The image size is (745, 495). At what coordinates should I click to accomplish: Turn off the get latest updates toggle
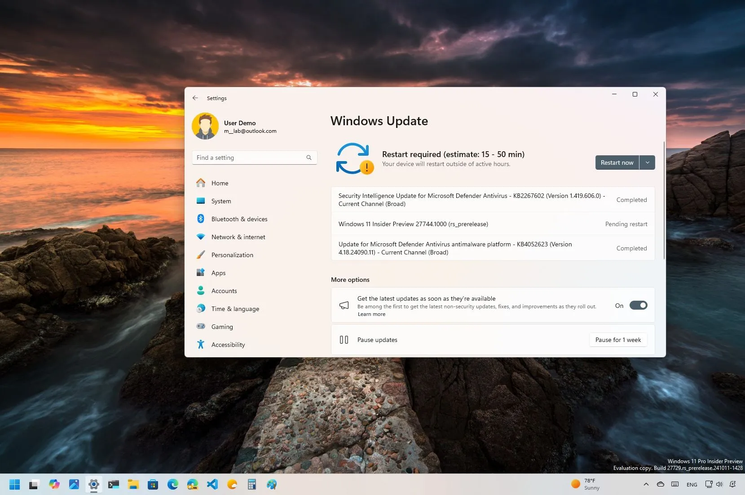click(638, 305)
